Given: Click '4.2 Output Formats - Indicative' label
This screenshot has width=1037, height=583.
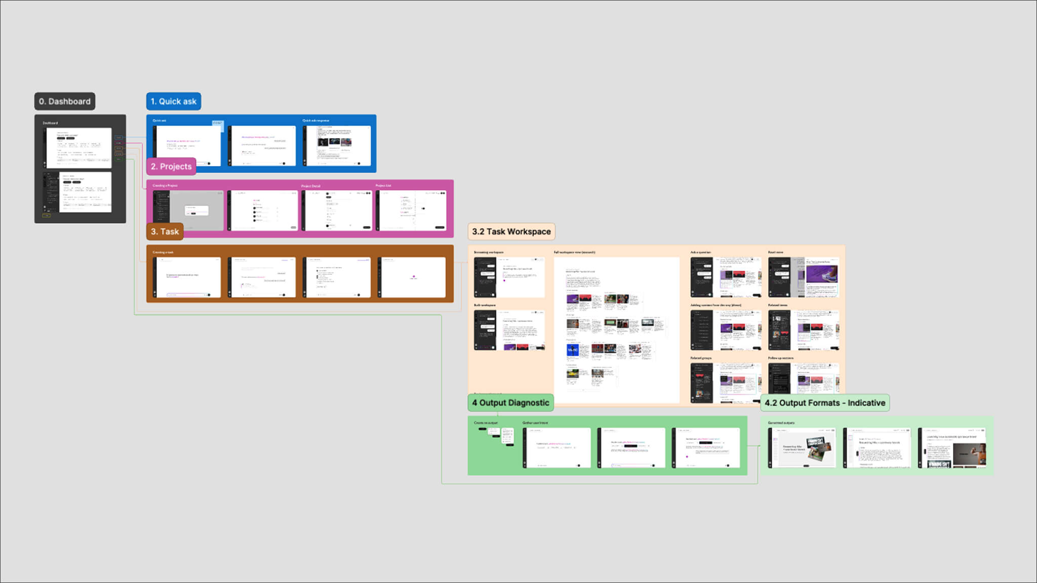Looking at the screenshot, I should (x=824, y=403).
